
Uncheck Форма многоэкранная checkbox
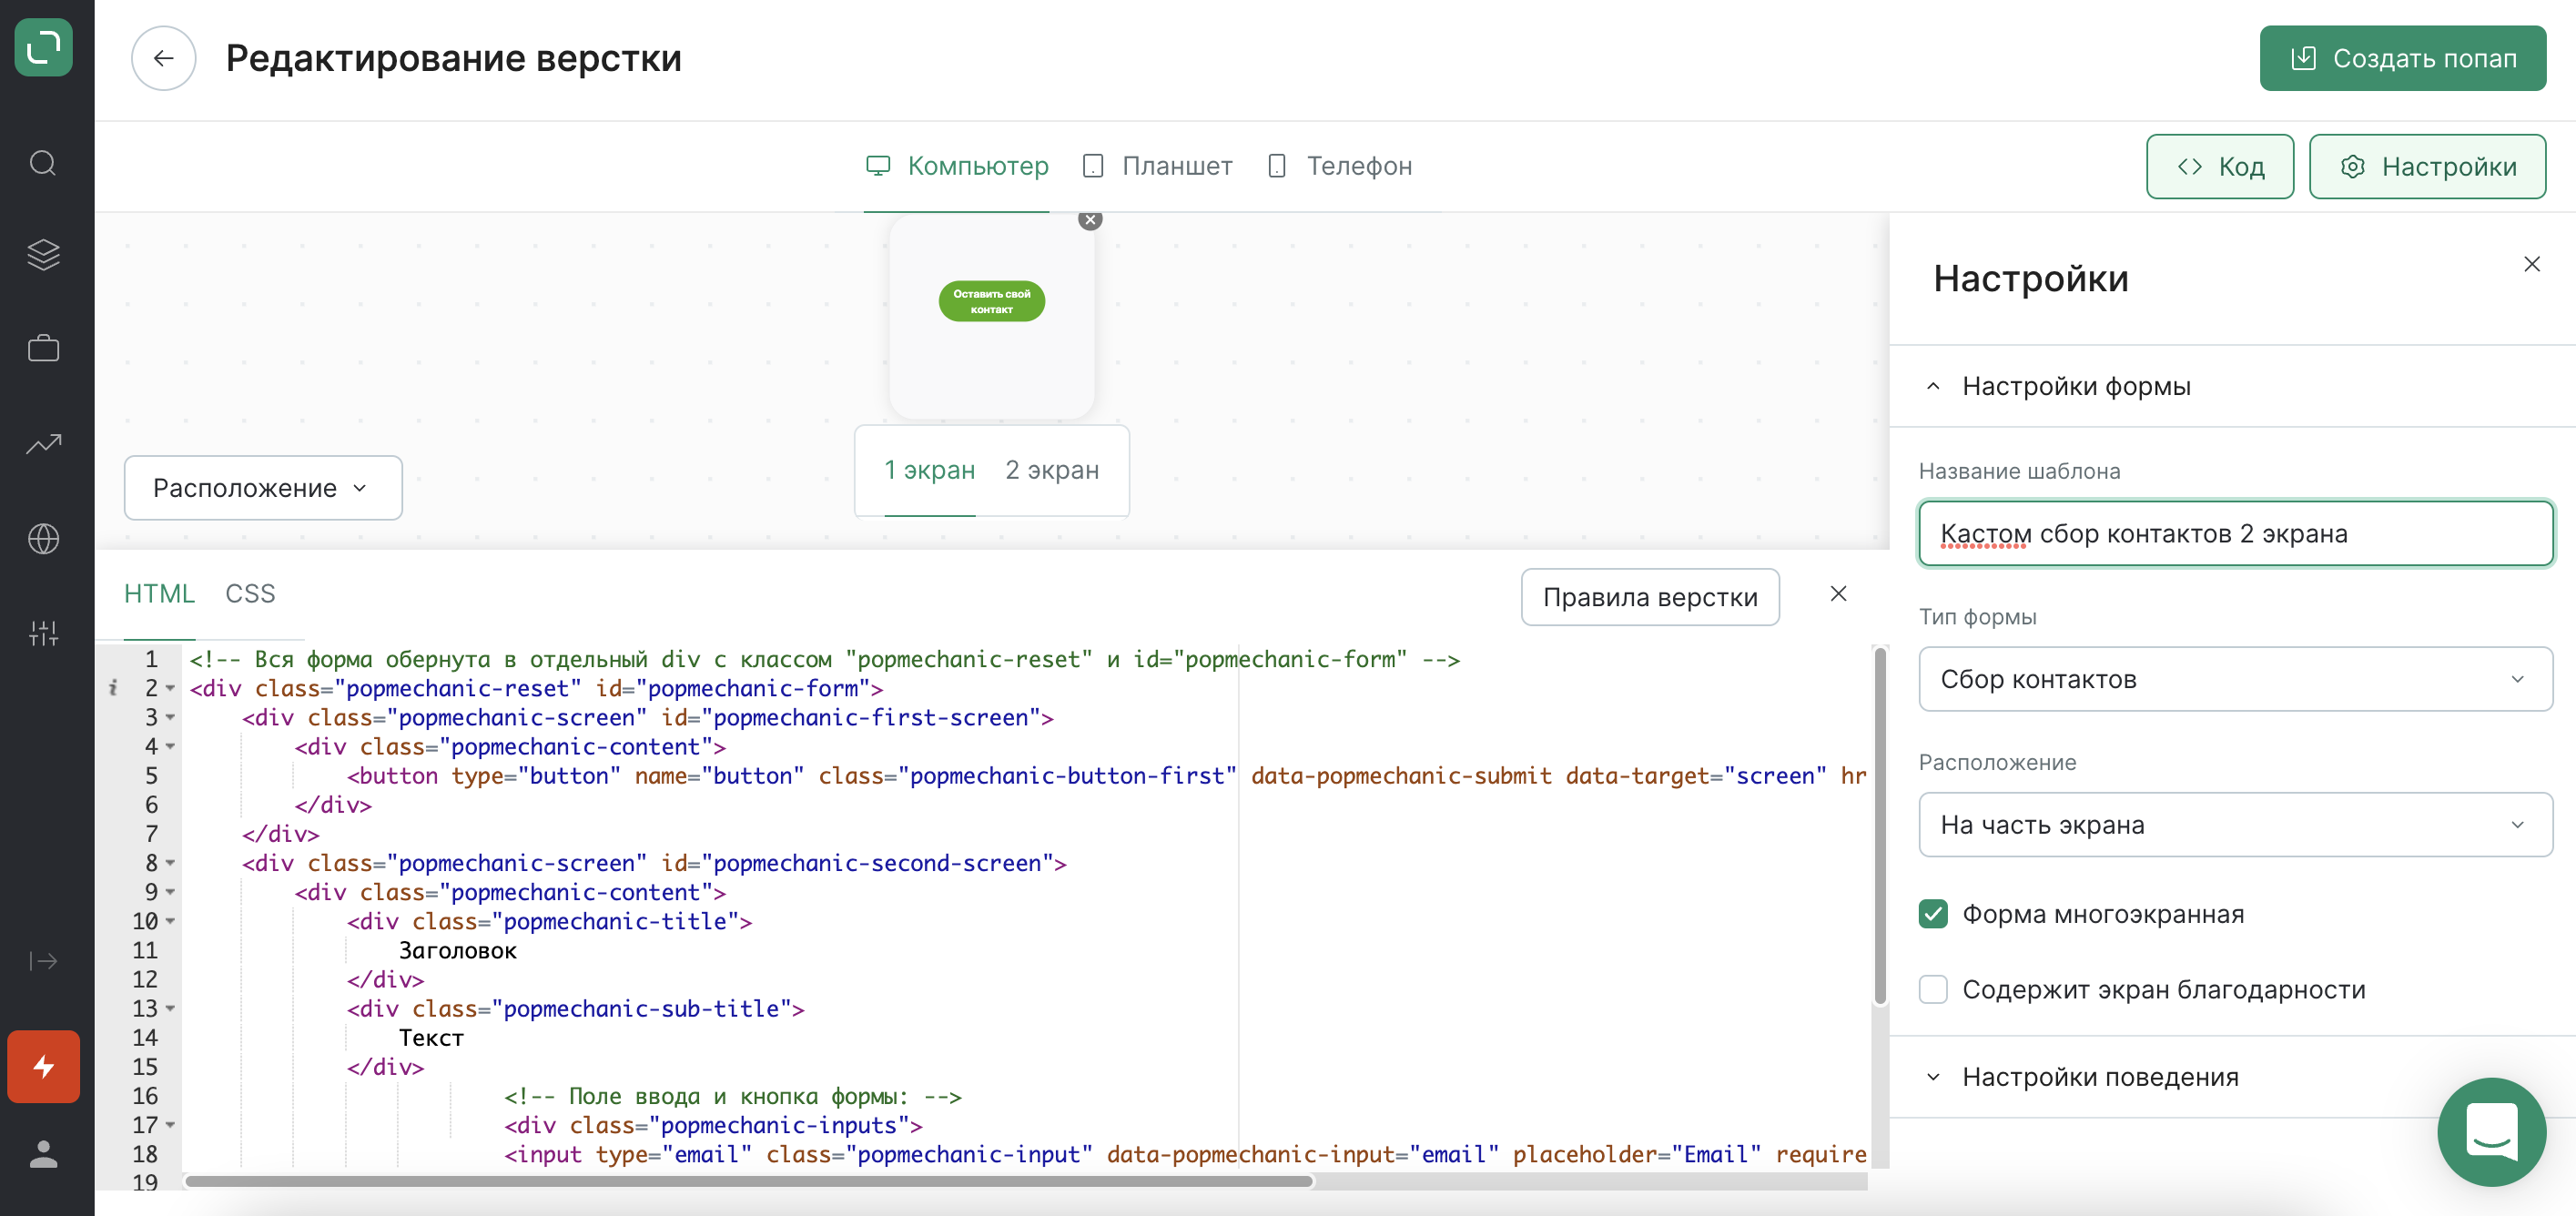point(1933,914)
